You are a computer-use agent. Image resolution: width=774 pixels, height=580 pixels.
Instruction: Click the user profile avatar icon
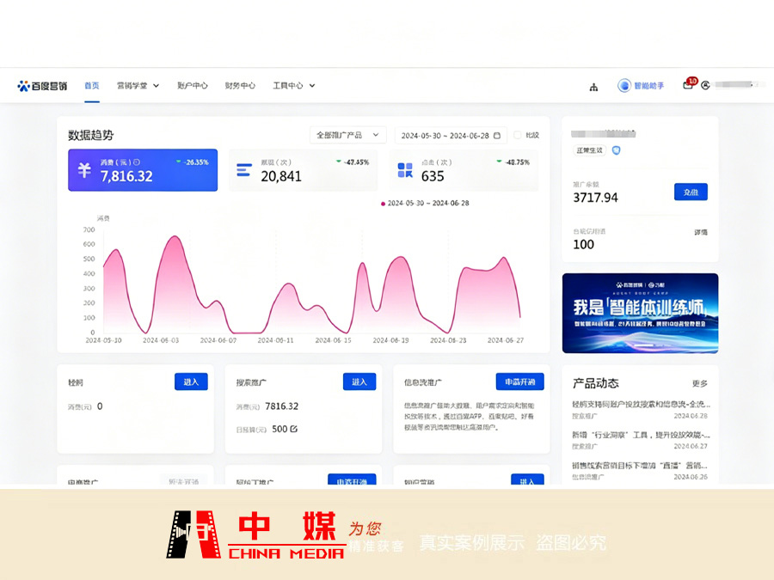click(x=705, y=85)
